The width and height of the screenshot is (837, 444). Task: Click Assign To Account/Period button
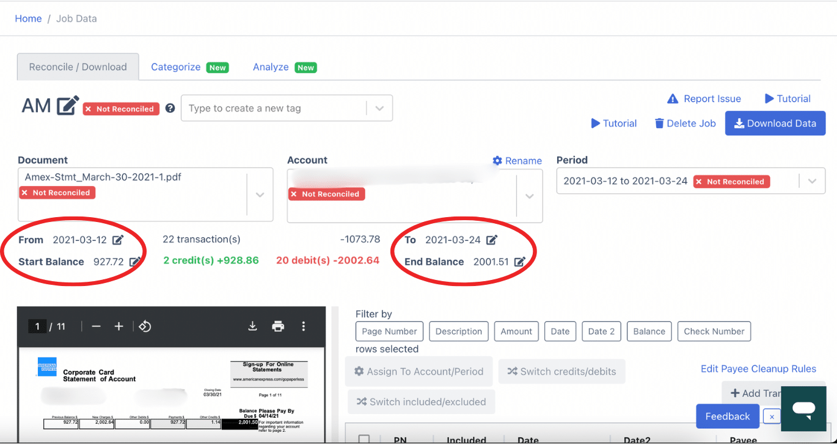point(419,371)
